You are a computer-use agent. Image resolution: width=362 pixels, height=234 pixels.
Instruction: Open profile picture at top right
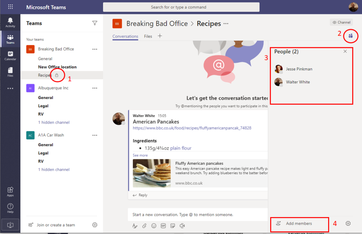(353, 7)
